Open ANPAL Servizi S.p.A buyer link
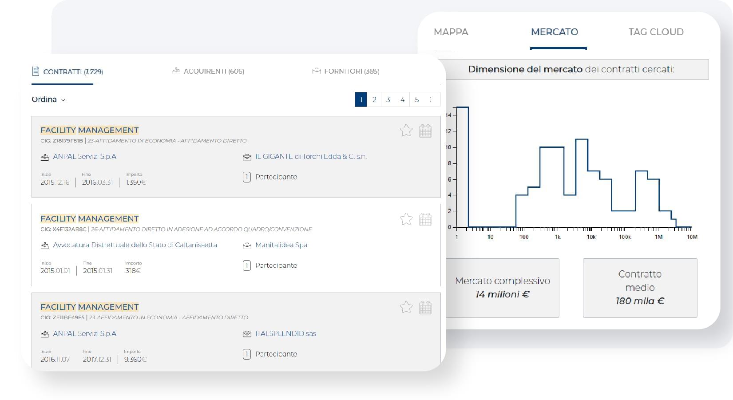 pyautogui.click(x=84, y=157)
